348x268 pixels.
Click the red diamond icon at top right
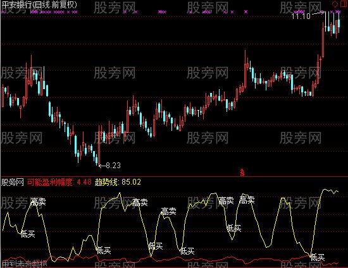[335, 4]
